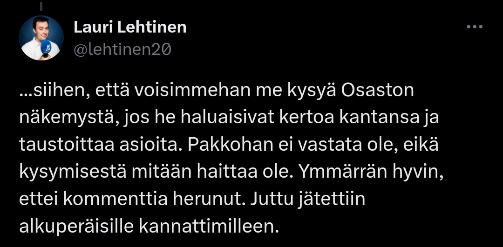Click the tweet line starting "...siihen, että"
The image size is (503, 247).
217,91
